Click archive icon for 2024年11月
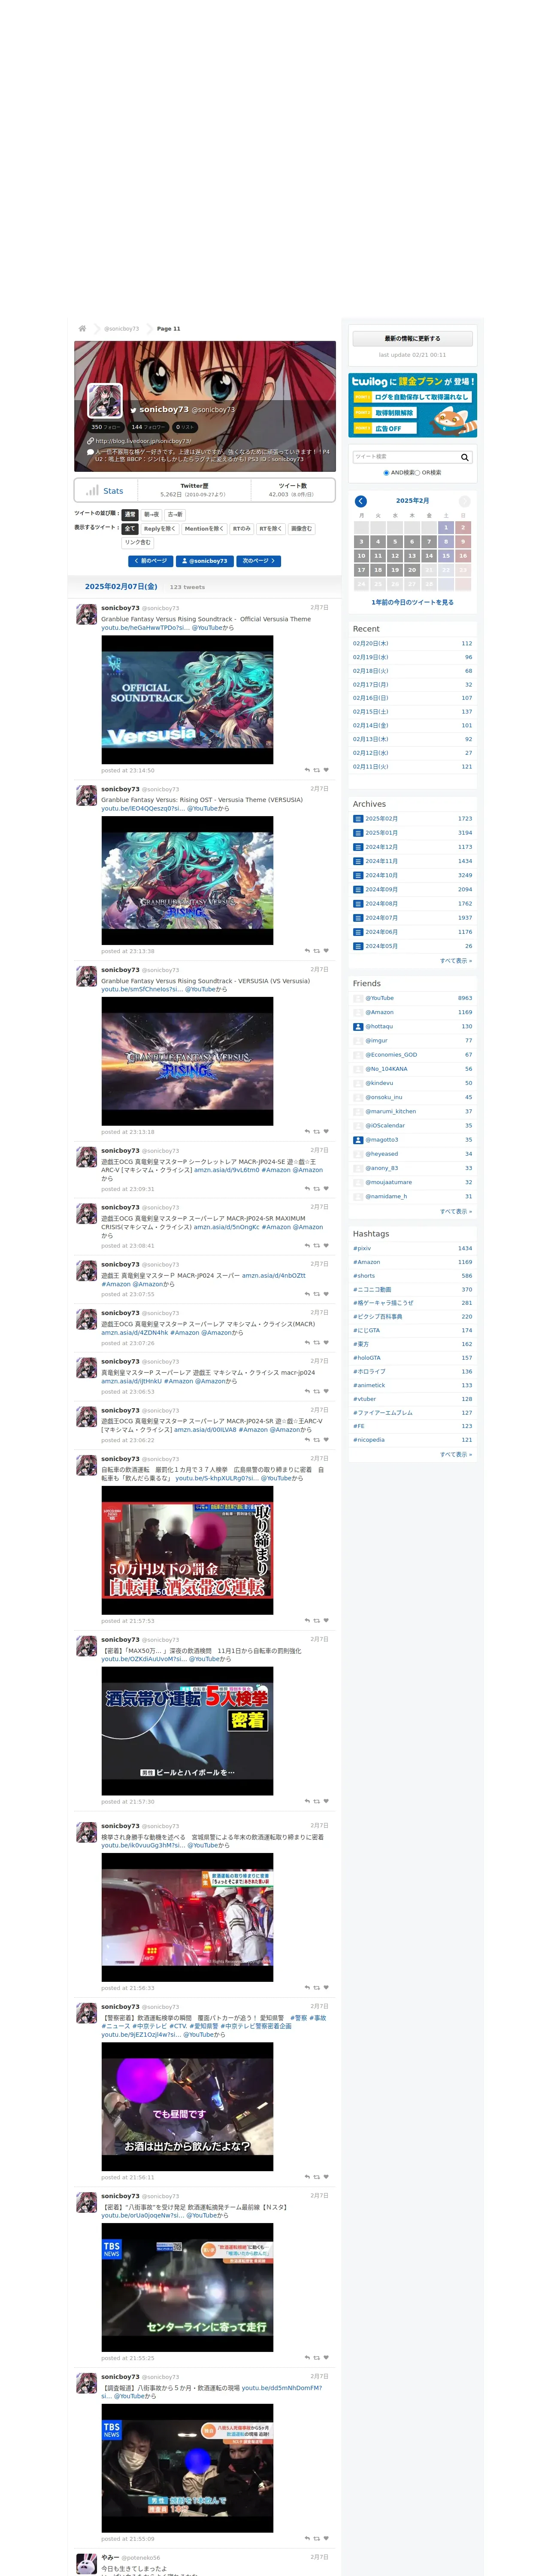 (x=358, y=861)
